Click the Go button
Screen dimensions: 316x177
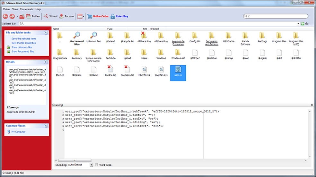305,24
